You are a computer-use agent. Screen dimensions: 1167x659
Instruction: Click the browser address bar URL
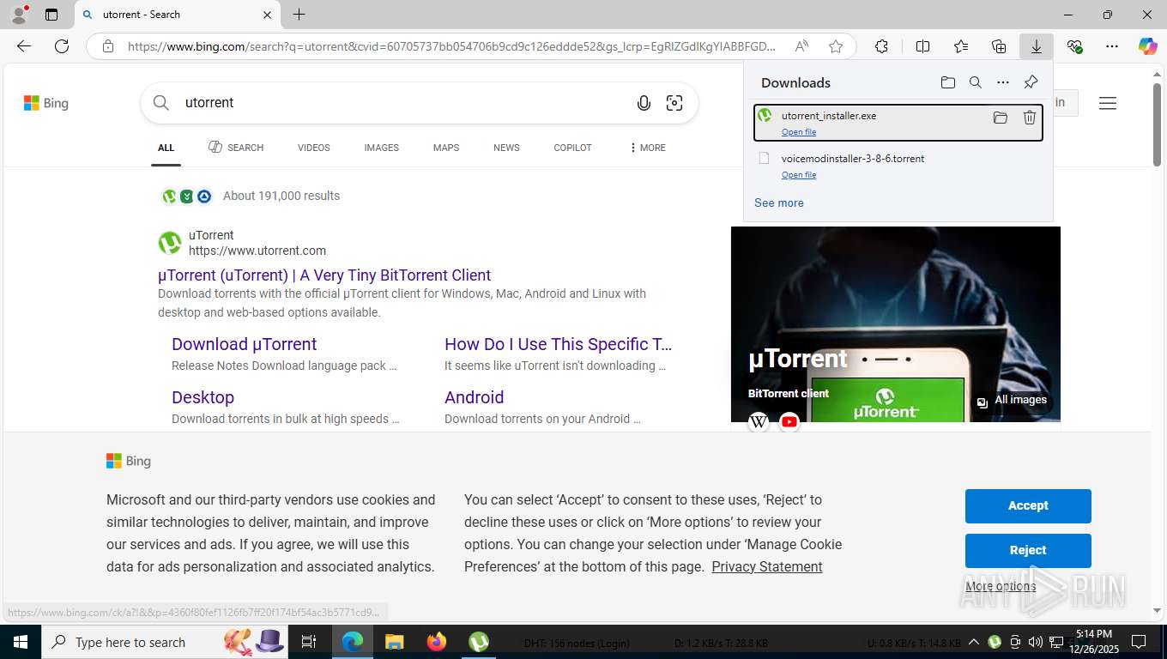click(451, 46)
